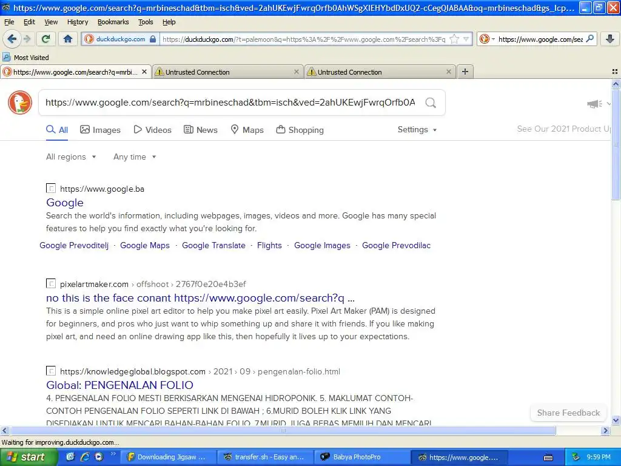Open the Help menu
621x466 pixels.
(169, 22)
